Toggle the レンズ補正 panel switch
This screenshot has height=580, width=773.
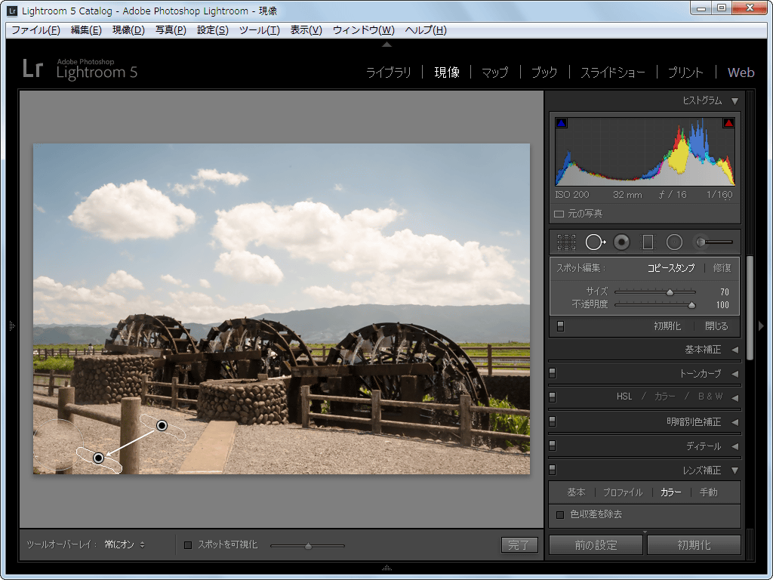pyautogui.click(x=552, y=470)
